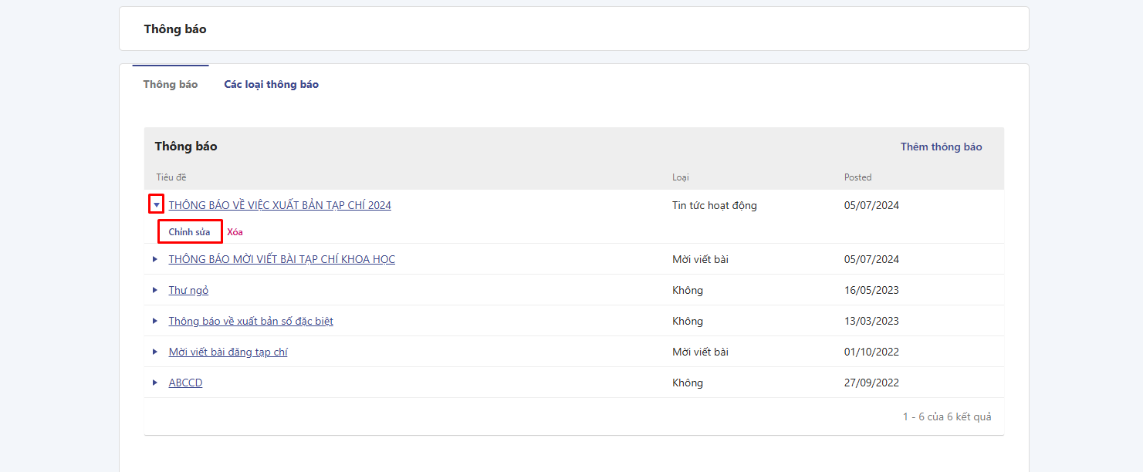
Task: Click the Posted column header
Action: [x=857, y=177]
